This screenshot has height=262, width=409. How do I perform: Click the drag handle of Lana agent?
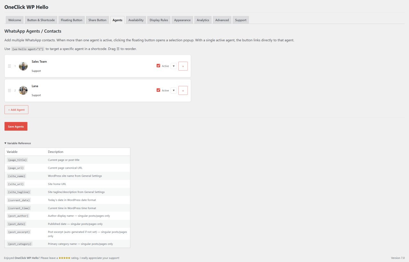pyautogui.click(x=9, y=90)
